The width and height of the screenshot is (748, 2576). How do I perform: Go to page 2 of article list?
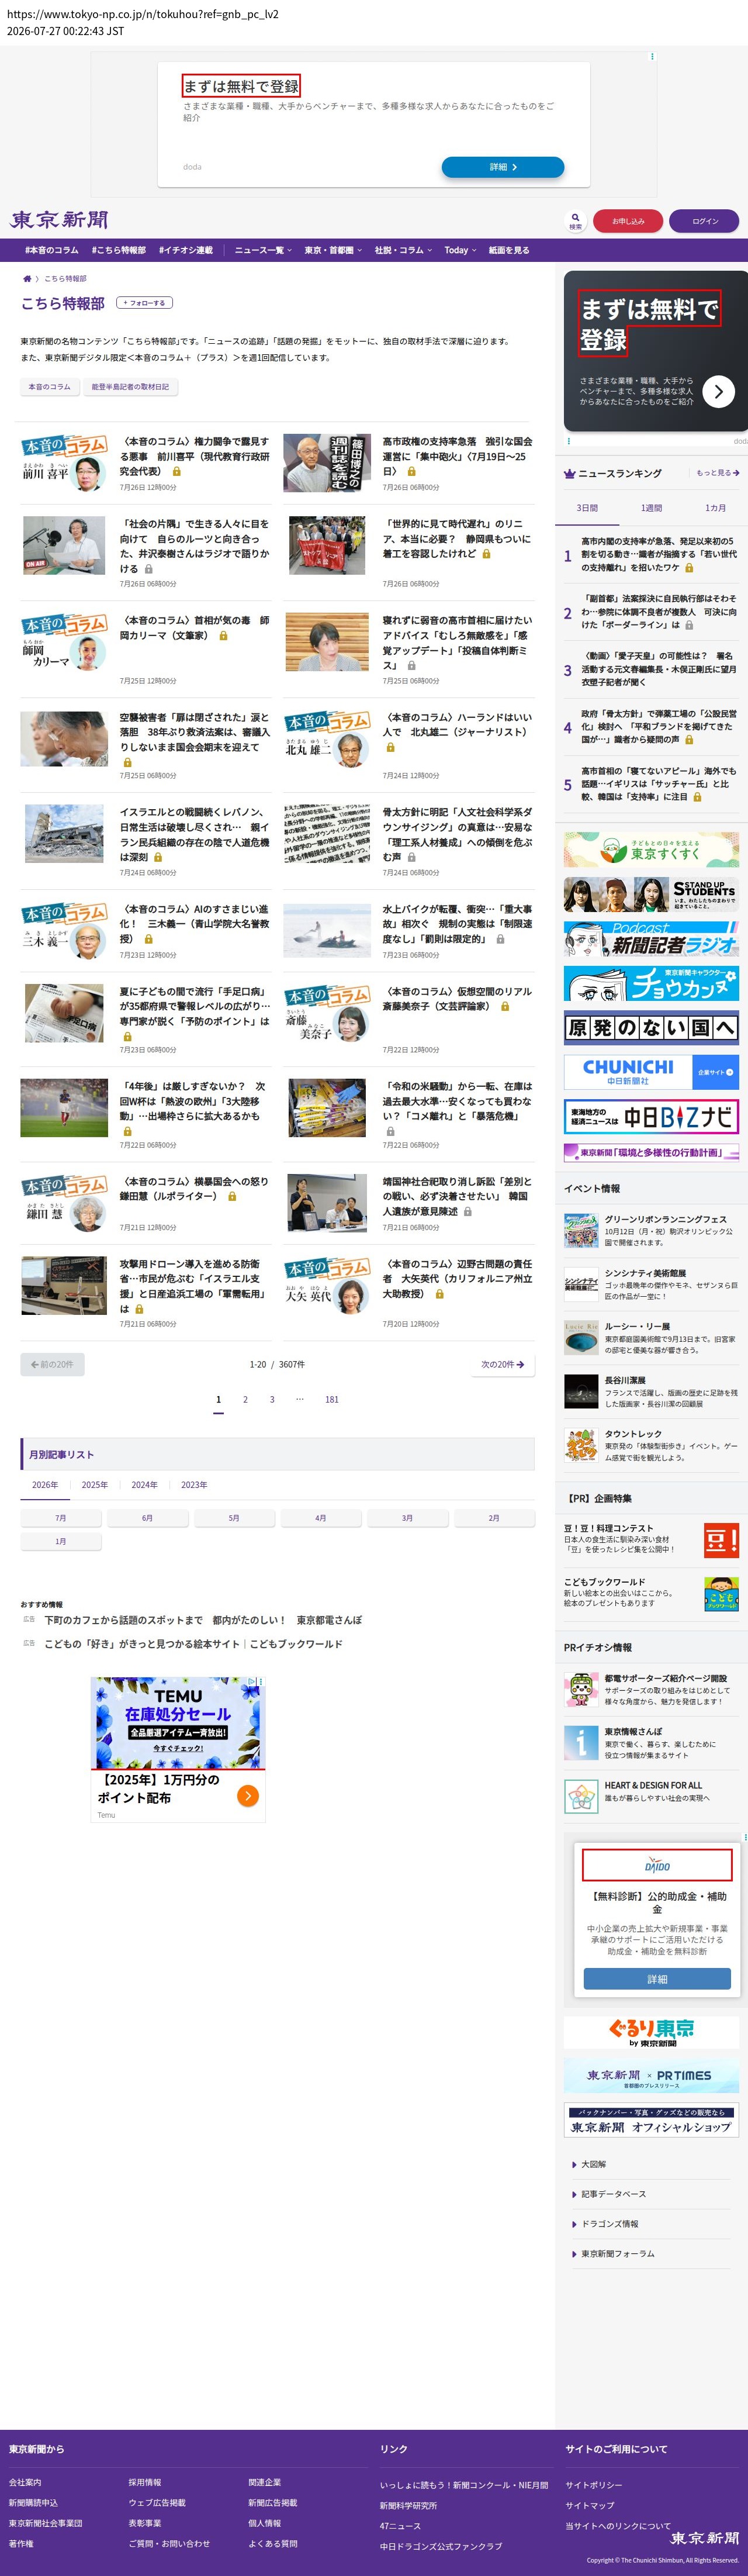tap(245, 1400)
